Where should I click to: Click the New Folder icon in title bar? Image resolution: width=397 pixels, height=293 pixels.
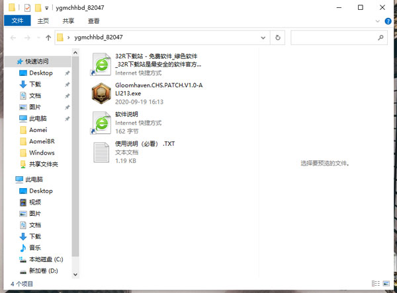pos(38,8)
